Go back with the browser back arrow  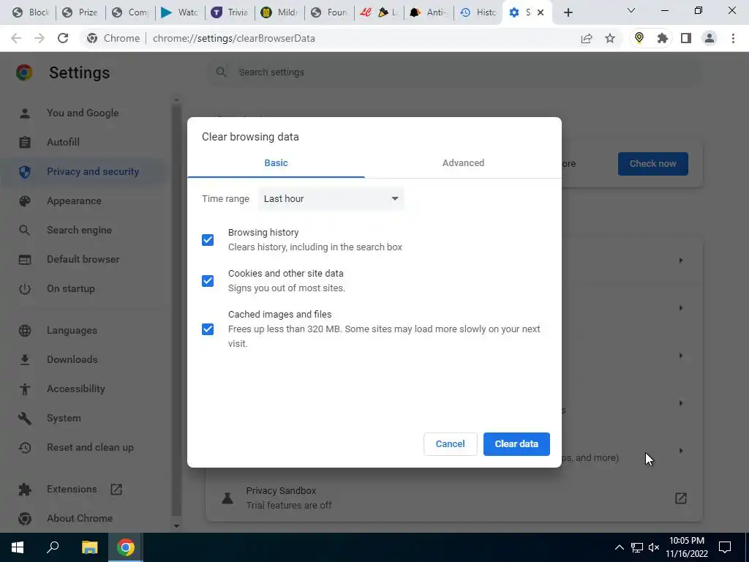click(16, 38)
